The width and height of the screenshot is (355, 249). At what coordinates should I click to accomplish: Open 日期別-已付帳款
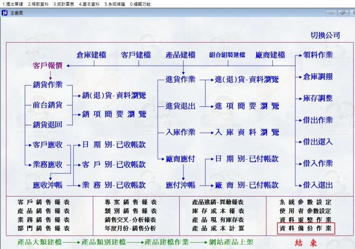click(x=247, y=159)
